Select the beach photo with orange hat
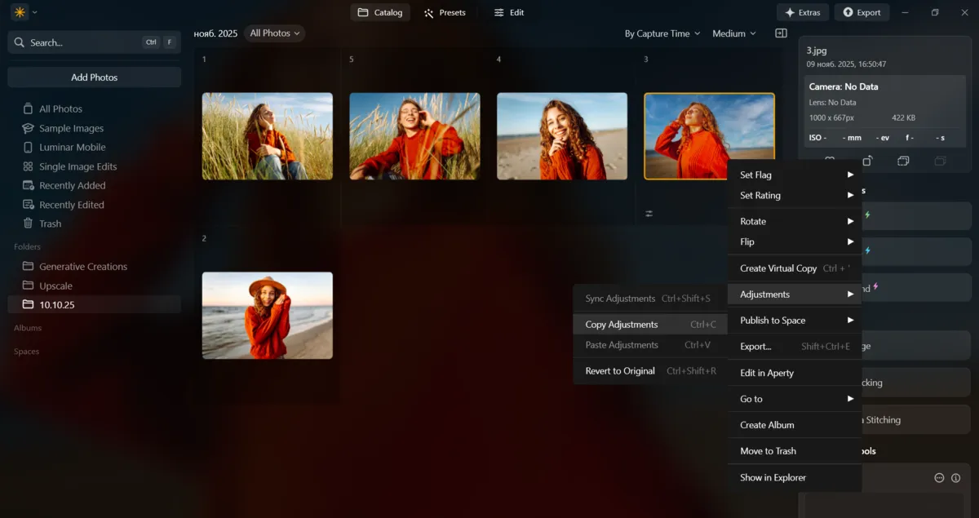This screenshot has height=518, width=979. [x=267, y=315]
